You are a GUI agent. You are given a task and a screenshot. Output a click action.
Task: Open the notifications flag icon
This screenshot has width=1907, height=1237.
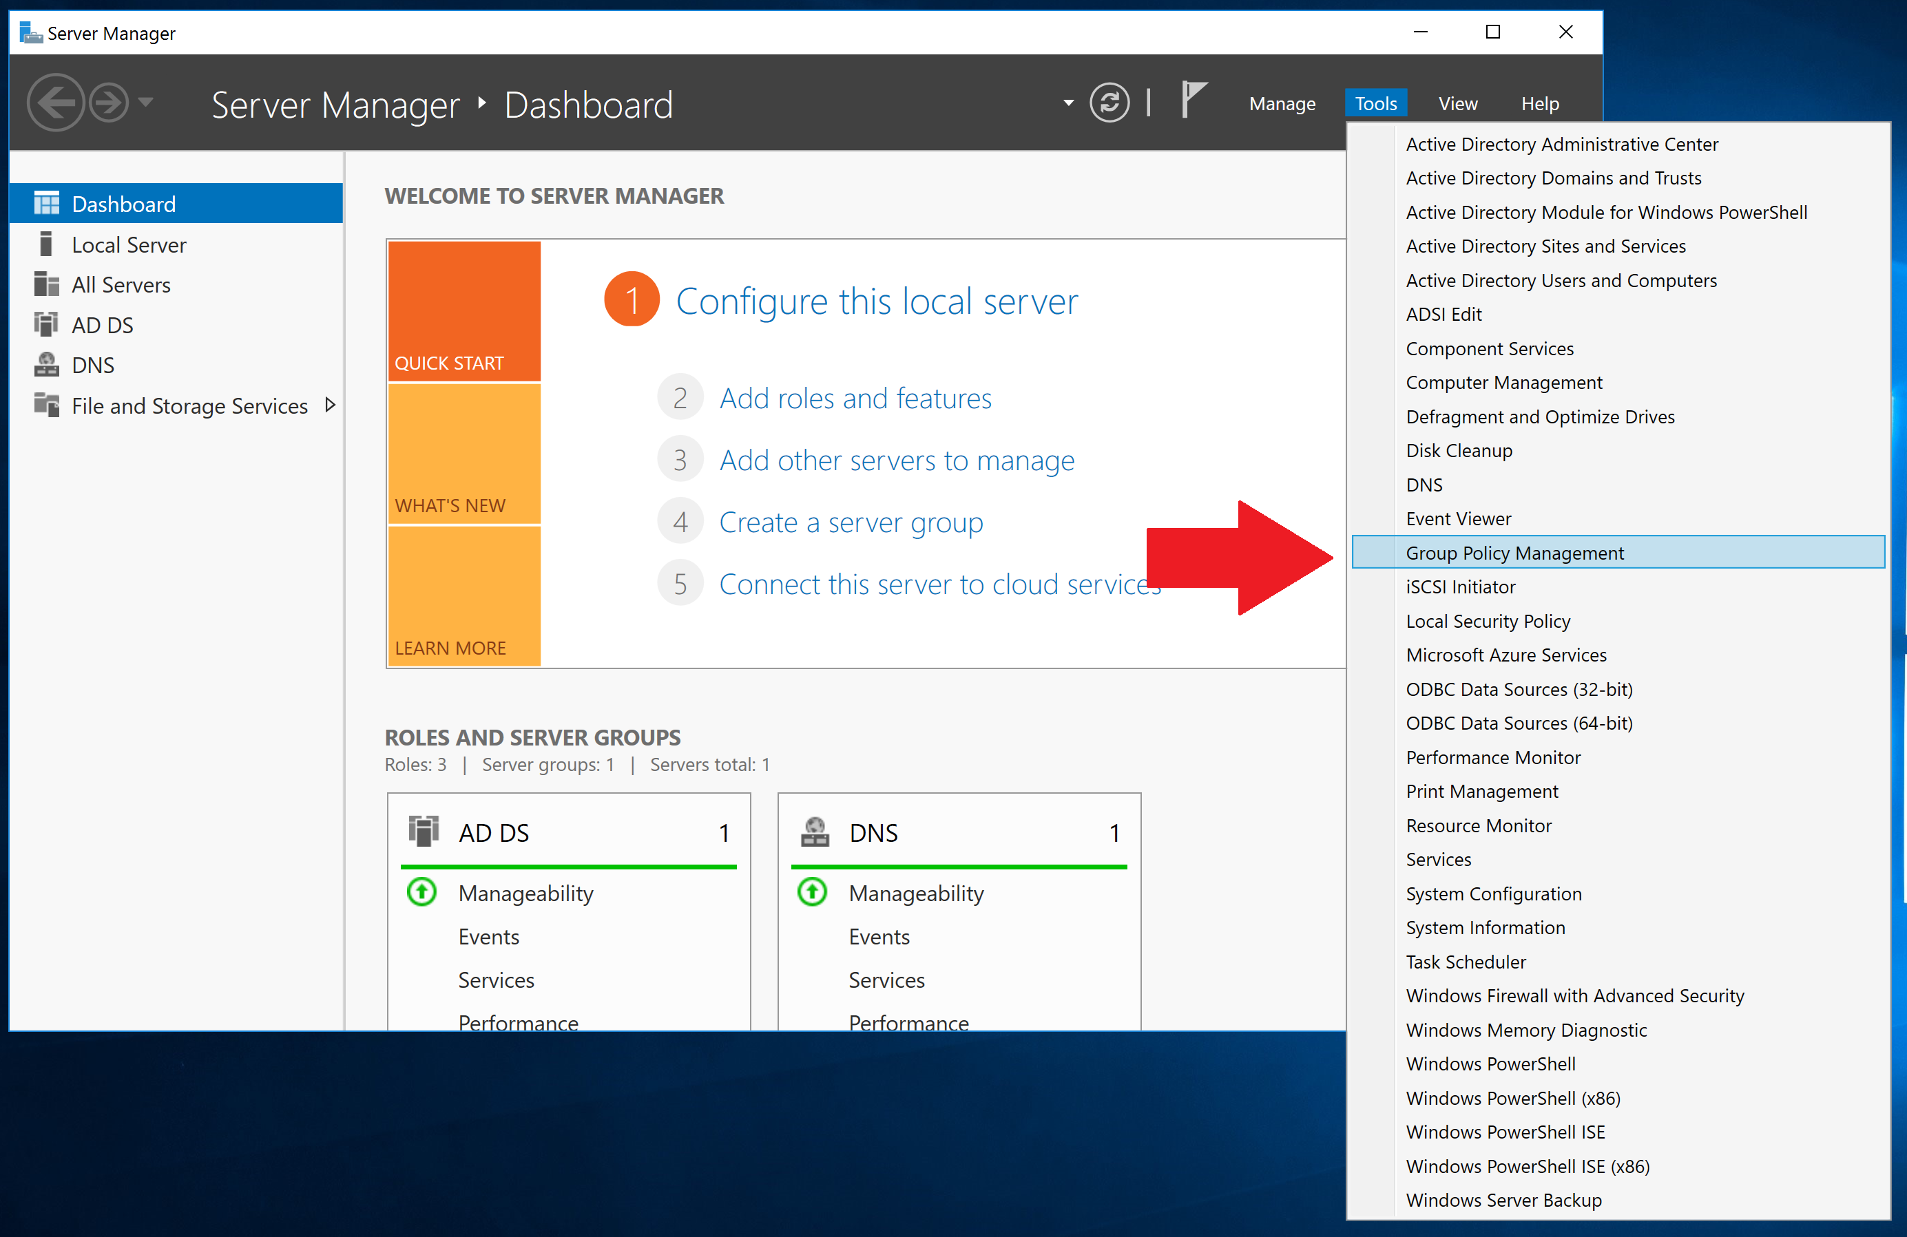click(1193, 100)
